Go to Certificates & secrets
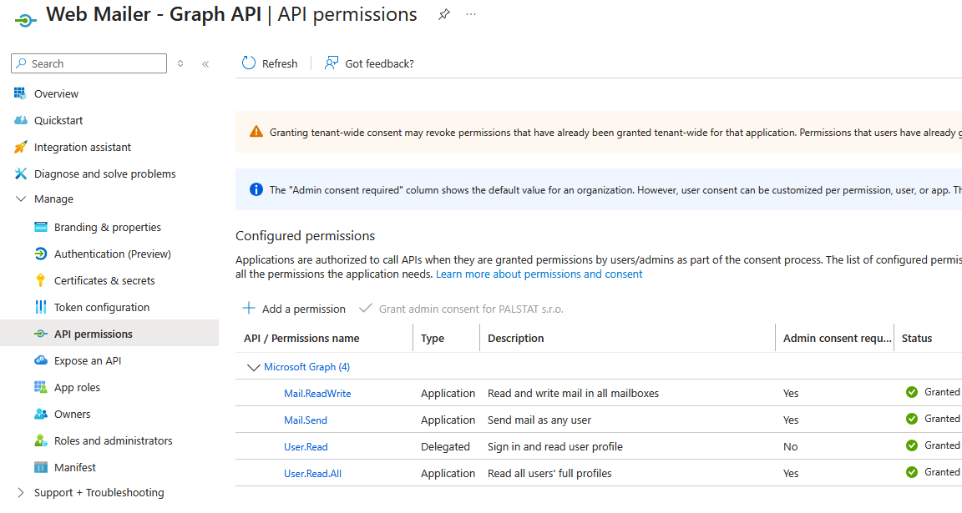 pos(104,281)
